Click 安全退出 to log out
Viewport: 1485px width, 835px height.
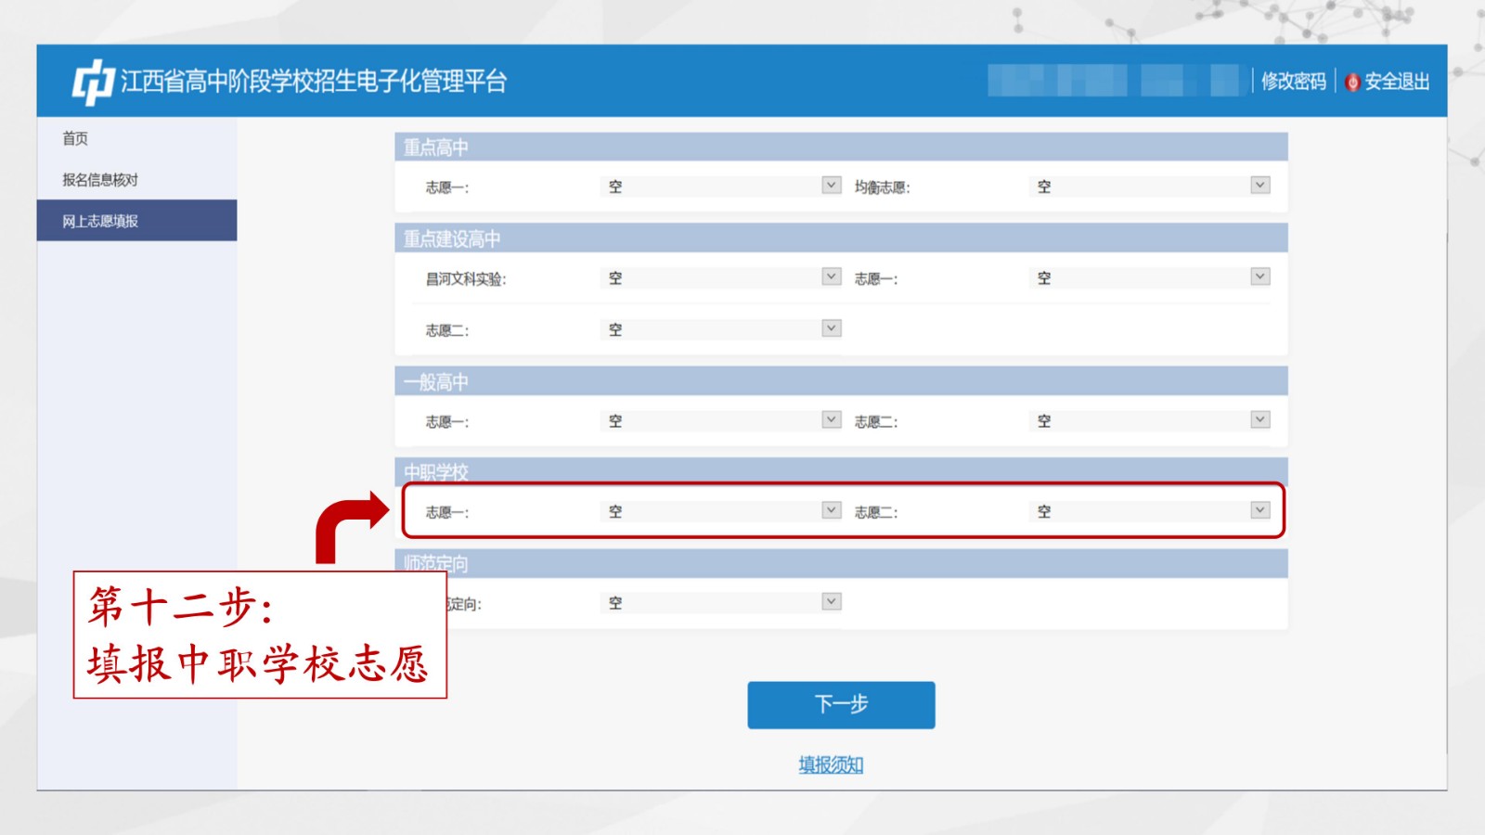click(x=1396, y=82)
